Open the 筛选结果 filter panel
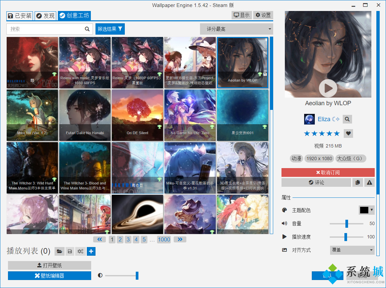The image size is (386, 288). pyautogui.click(x=110, y=29)
